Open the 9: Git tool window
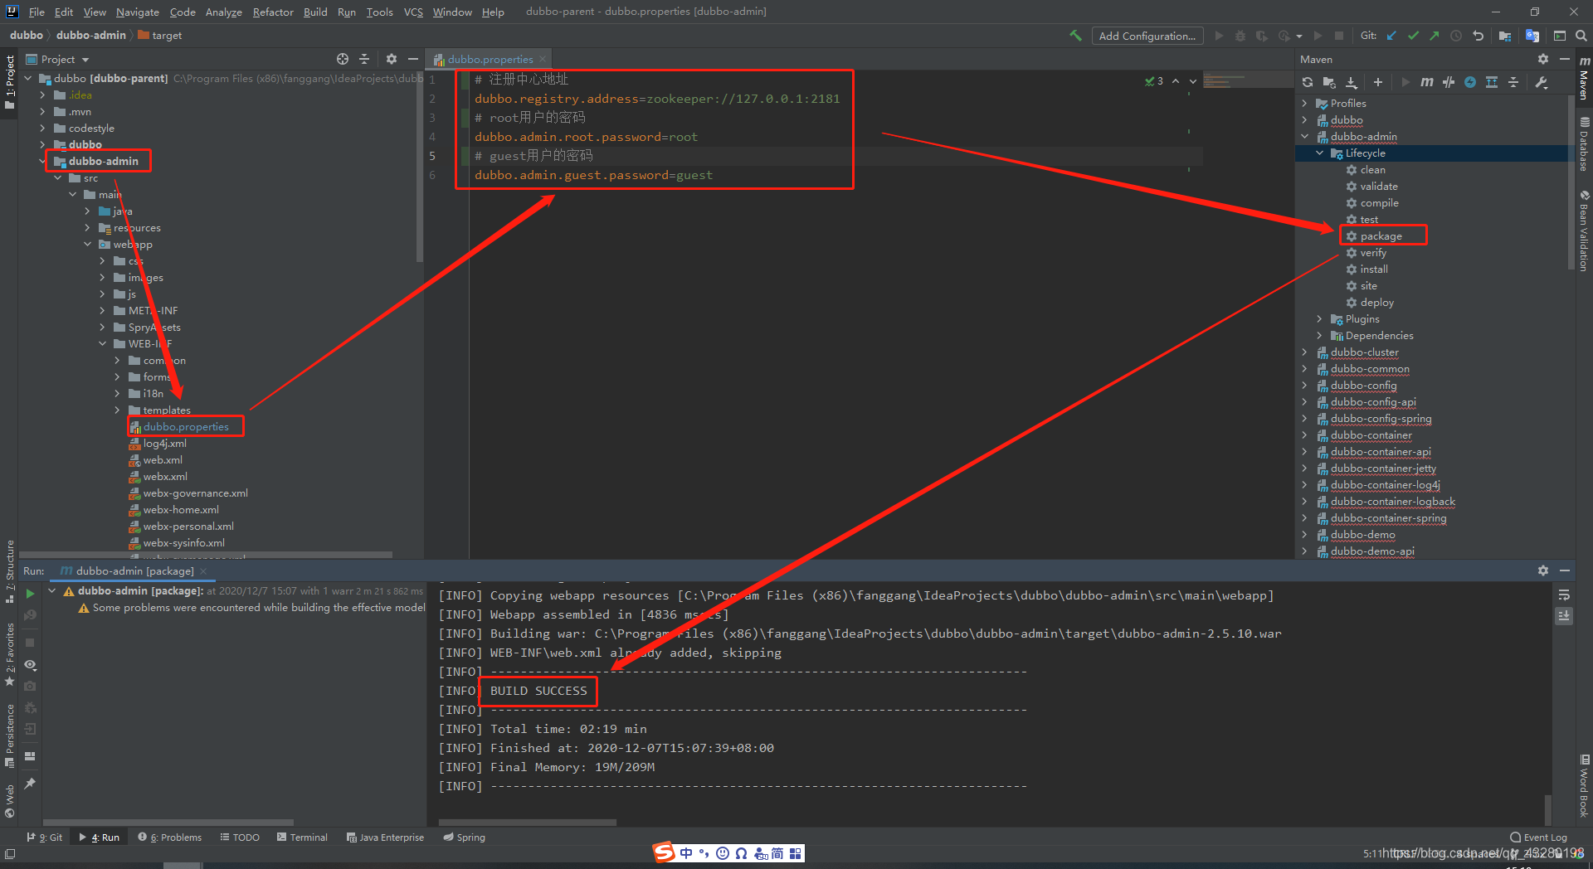 click(45, 837)
